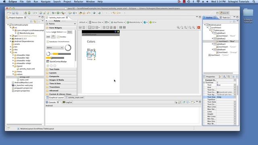This screenshot has height=145, width=258.
Task: Select strings.xml in Project Explorer
Action: pyautogui.click(x=25, y=77)
